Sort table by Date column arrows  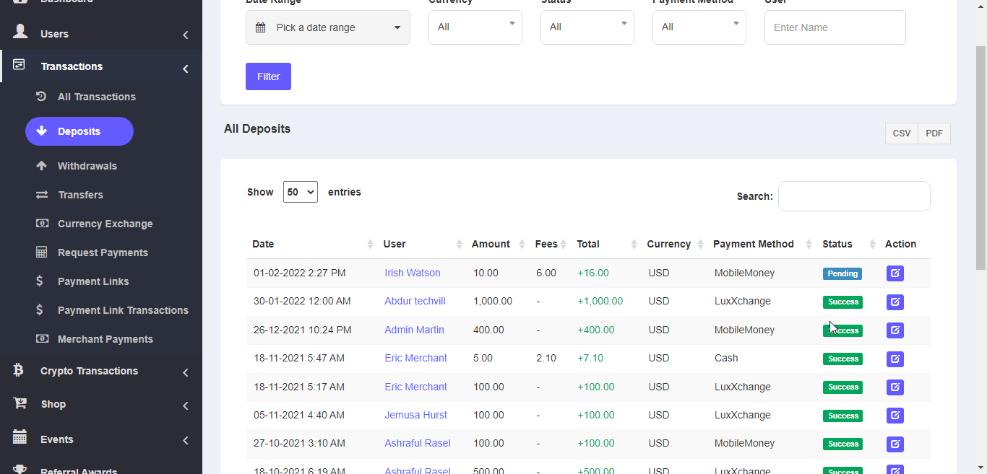370,245
